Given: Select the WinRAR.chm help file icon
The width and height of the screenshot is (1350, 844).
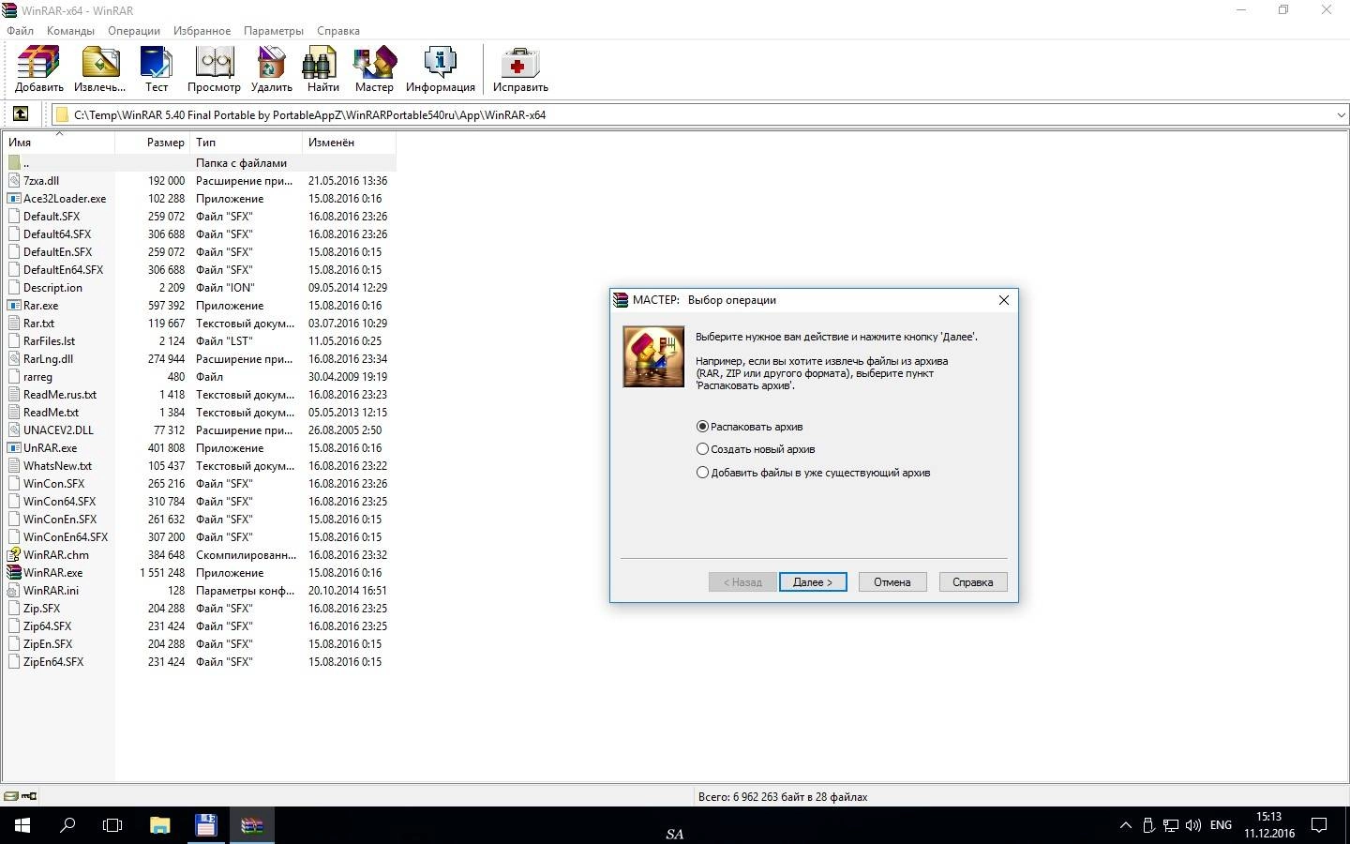Looking at the screenshot, I should coord(14,554).
